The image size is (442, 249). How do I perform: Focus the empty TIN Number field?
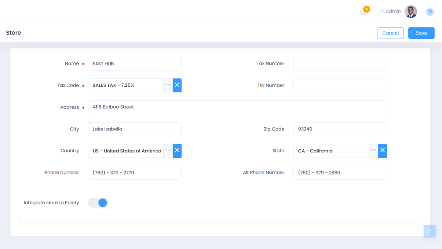click(x=340, y=86)
